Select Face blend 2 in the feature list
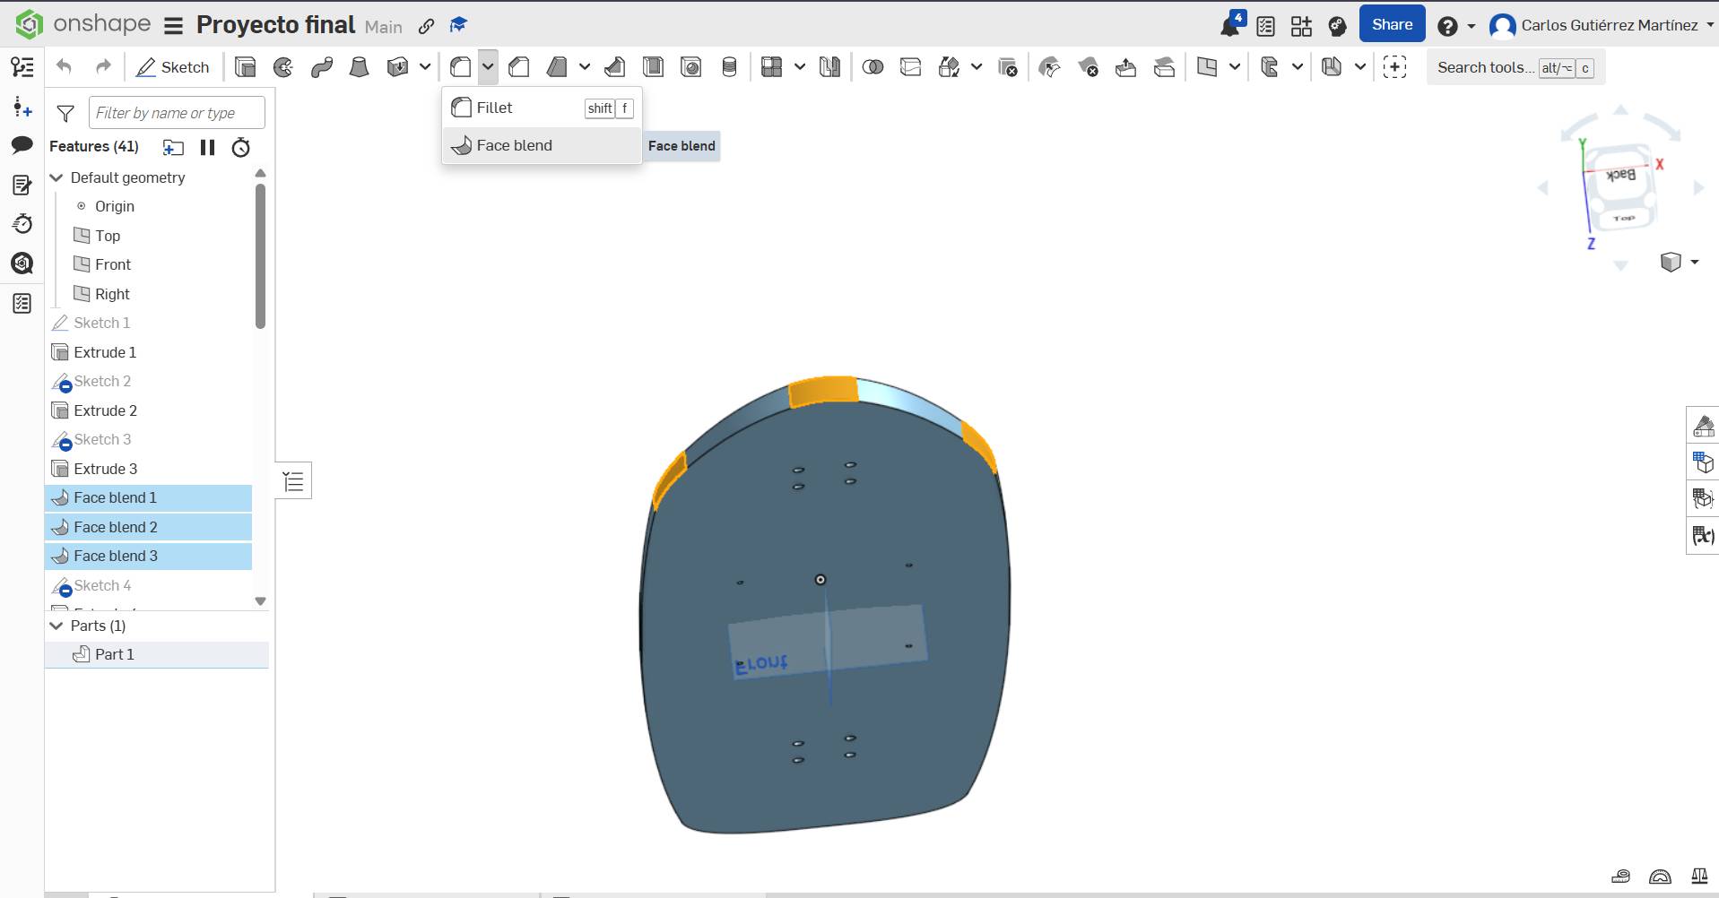Viewport: 1719px width, 898px height. 148,527
